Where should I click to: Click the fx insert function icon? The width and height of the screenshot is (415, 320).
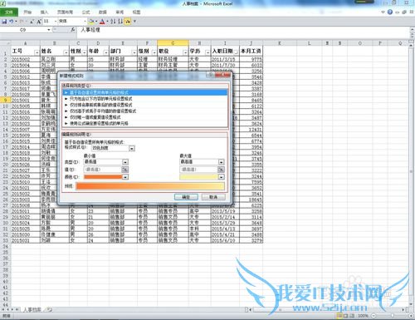point(73,30)
